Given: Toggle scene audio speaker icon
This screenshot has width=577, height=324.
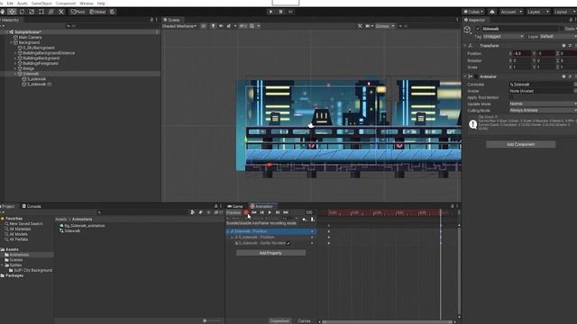Looking at the screenshot, I should 221,26.
